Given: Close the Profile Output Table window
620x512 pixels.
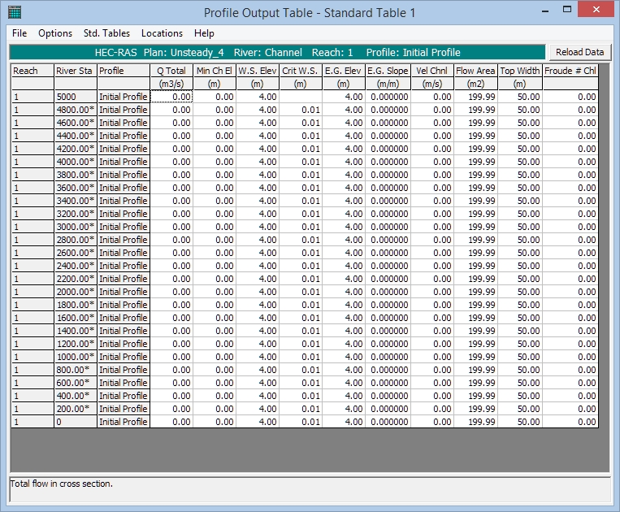Looking at the screenshot, I should tap(596, 10).
